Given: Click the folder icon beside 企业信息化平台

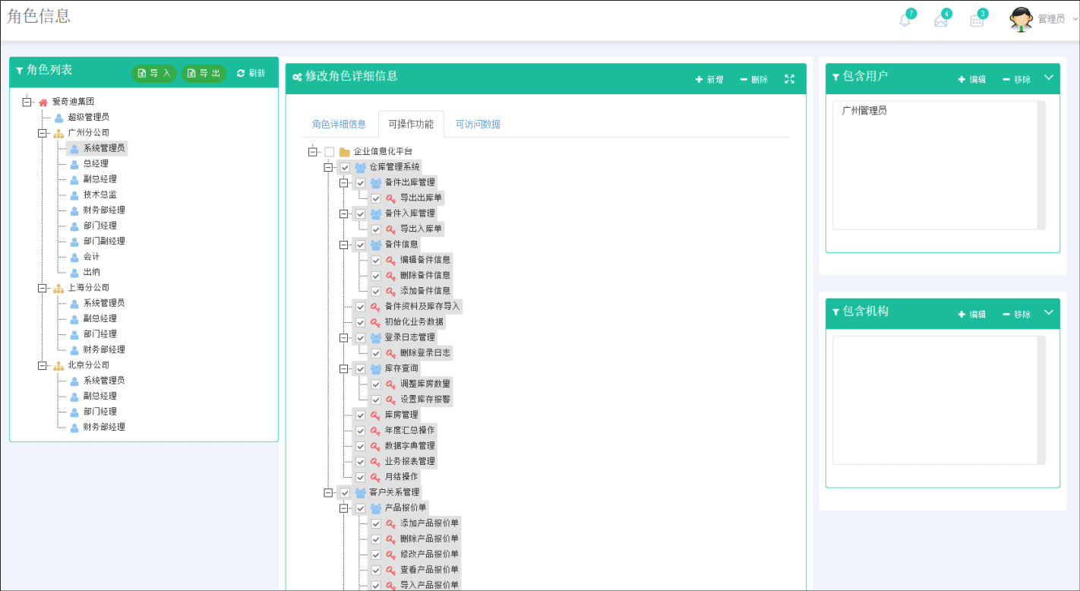Looking at the screenshot, I should pyautogui.click(x=345, y=152).
